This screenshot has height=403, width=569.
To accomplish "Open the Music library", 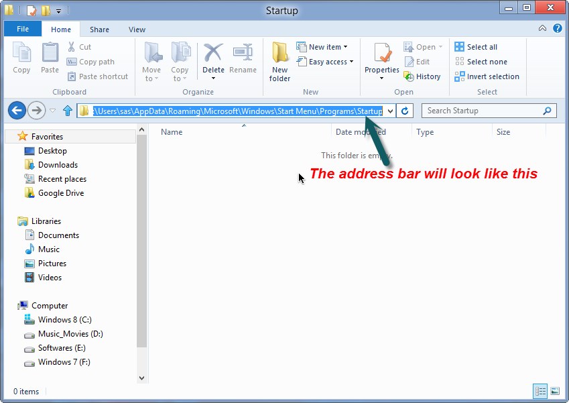I will point(49,249).
